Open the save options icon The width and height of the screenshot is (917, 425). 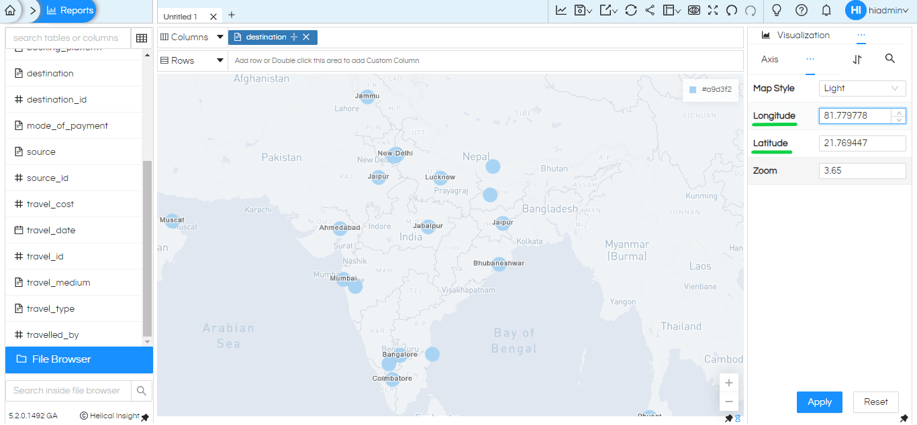[x=583, y=10]
